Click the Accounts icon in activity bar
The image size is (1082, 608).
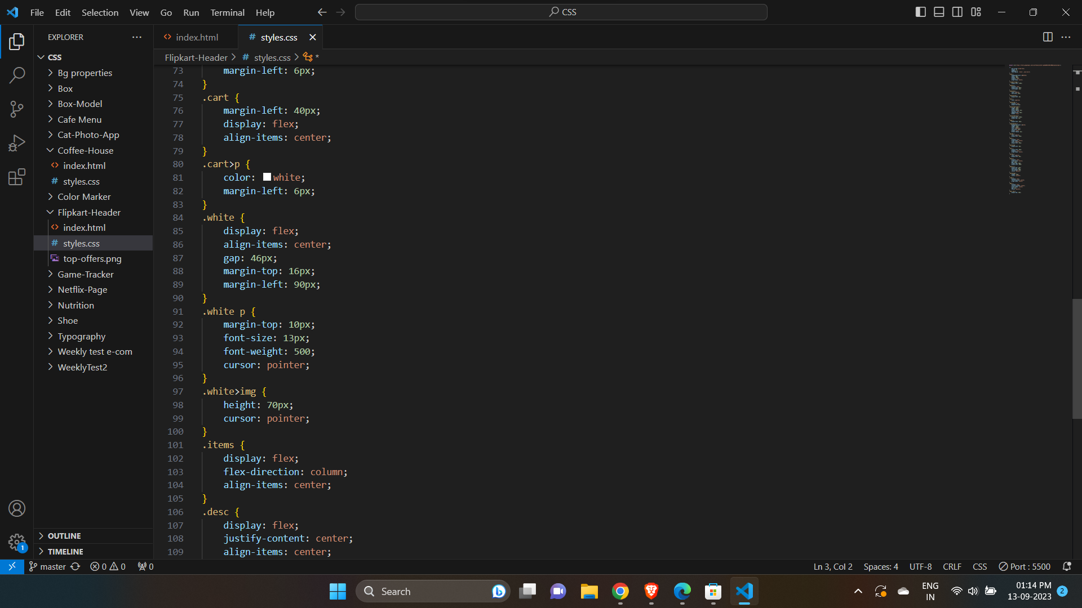(17, 508)
